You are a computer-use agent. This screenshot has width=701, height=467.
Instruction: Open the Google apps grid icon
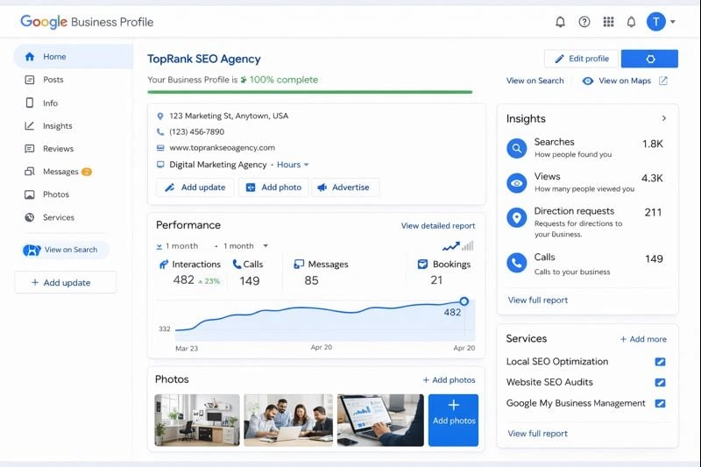point(608,21)
